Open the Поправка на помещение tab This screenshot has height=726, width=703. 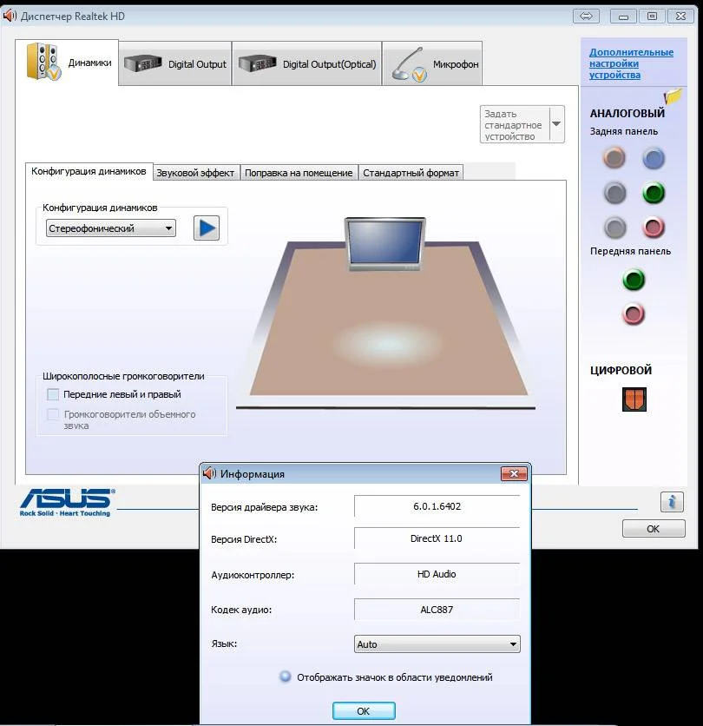click(x=299, y=173)
